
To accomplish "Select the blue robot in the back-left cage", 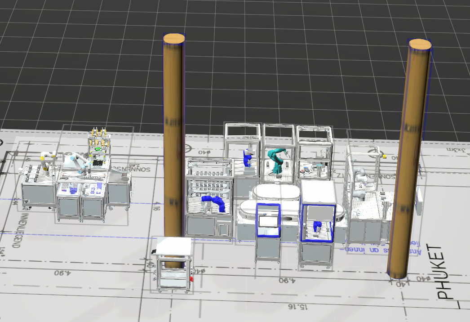I will [x=247, y=157].
